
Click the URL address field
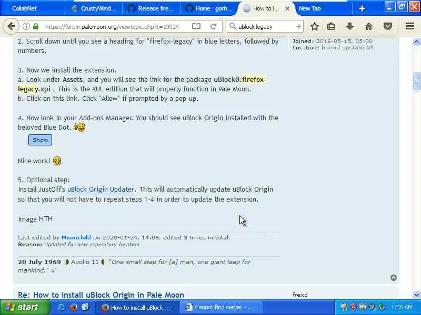[112, 27]
